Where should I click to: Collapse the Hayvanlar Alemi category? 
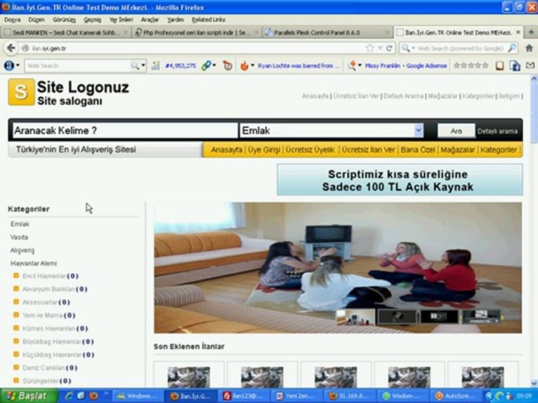(x=34, y=263)
